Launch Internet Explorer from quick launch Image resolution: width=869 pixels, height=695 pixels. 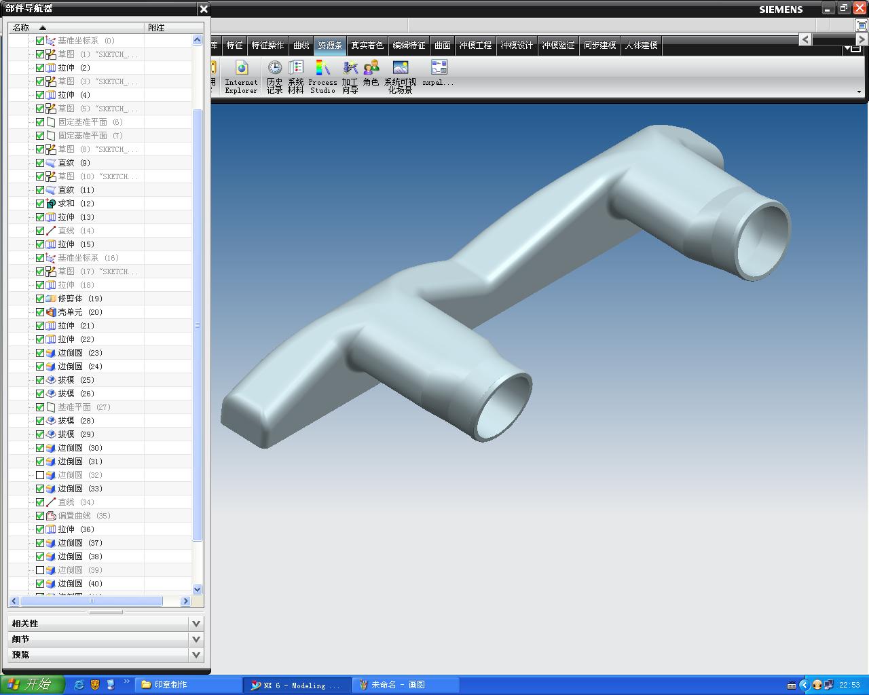coord(79,685)
